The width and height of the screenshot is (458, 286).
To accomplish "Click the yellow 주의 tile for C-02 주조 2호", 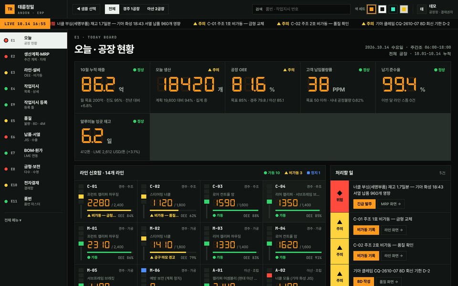I will click(339, 251).
